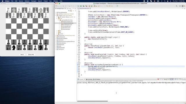
Task: Click the ChessModel.java file icon
Action: [62, 26]
